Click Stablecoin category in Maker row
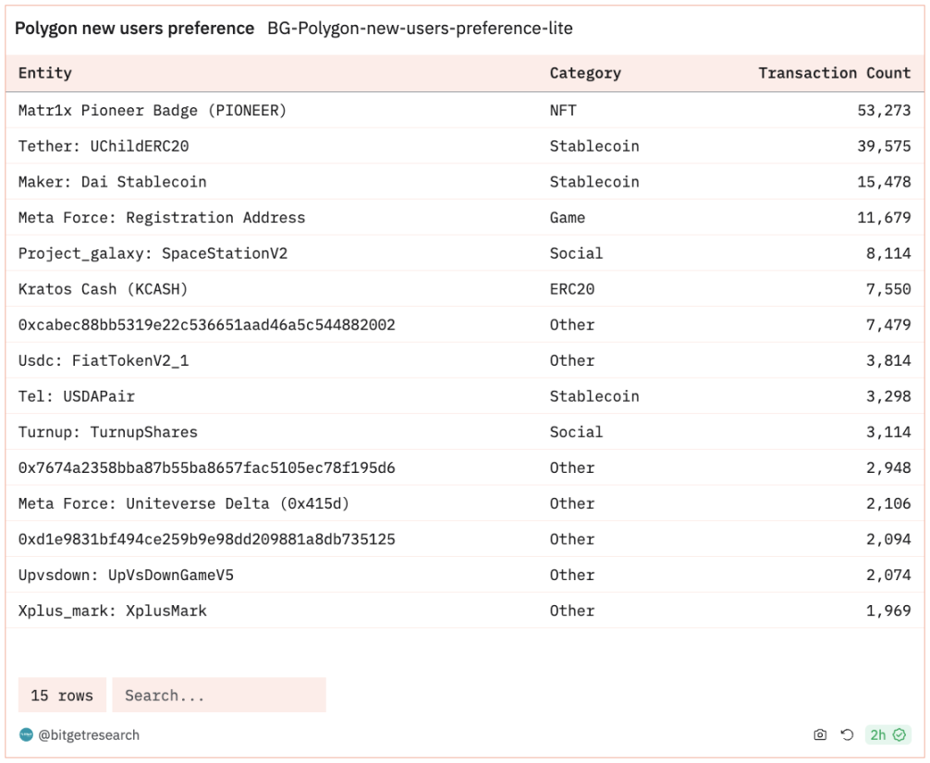 595,182
